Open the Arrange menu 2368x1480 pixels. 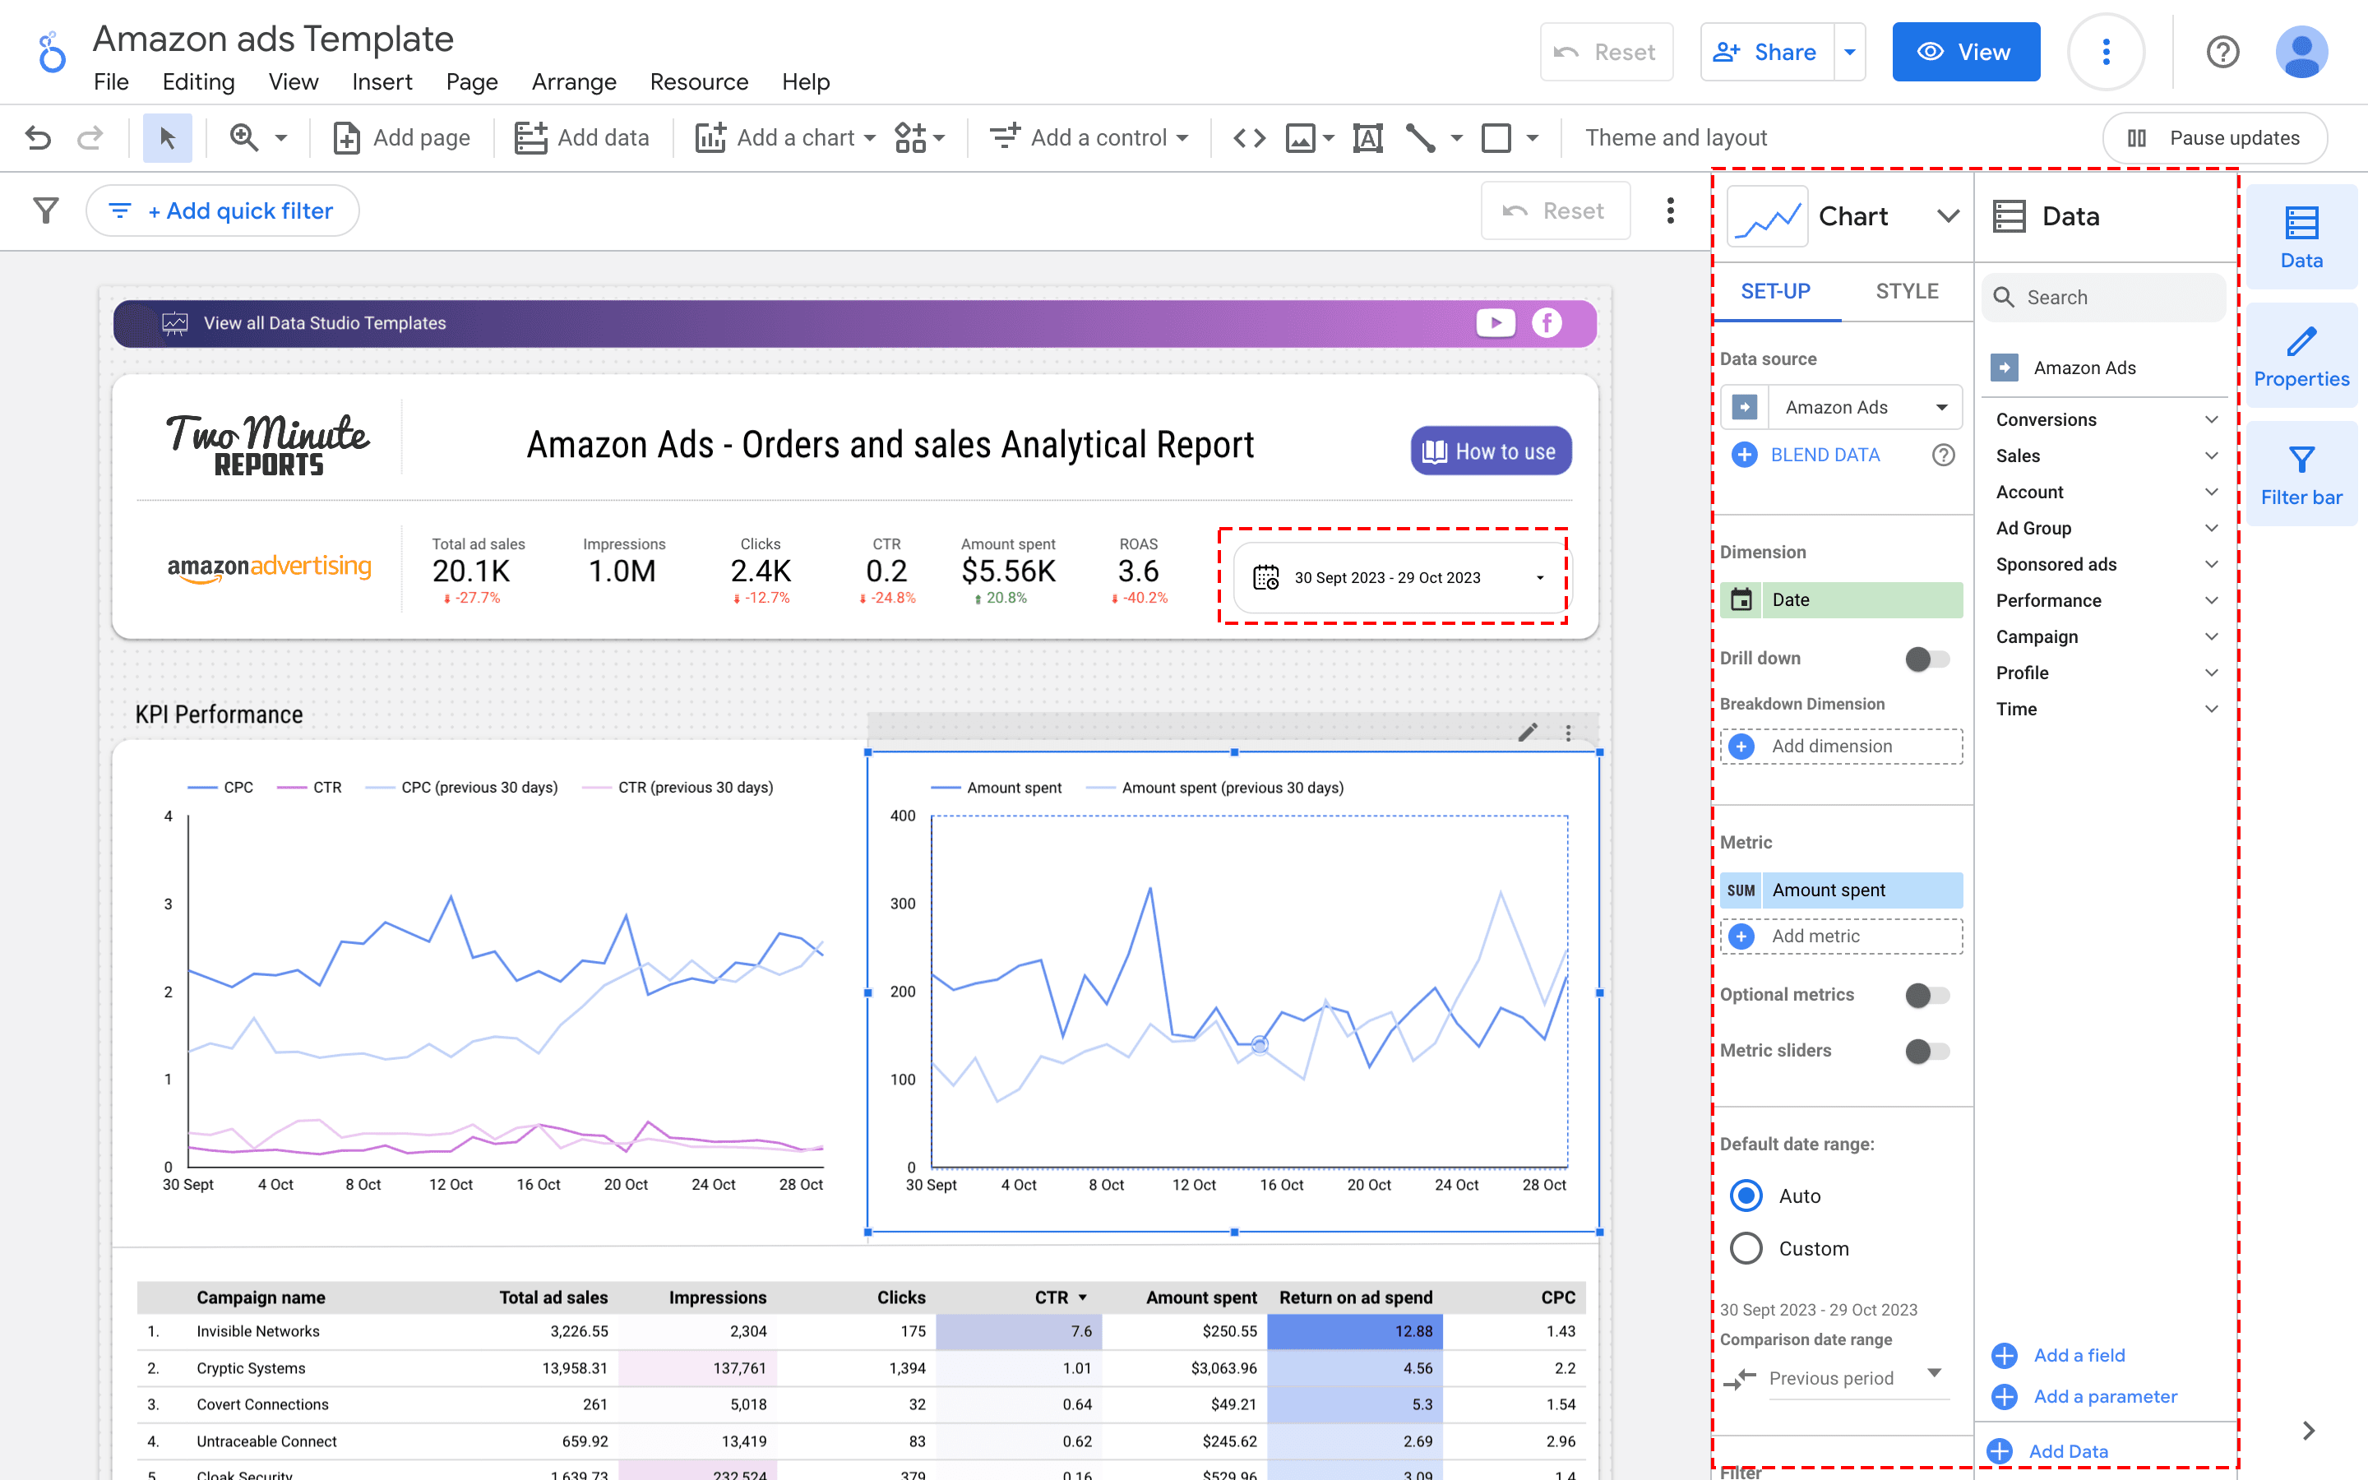pos(573,82)
